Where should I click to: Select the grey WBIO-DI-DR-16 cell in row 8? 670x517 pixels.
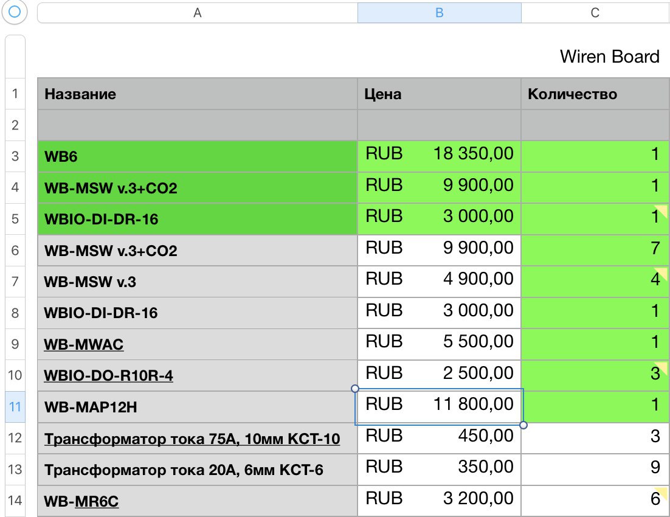(x=198, y=313)
